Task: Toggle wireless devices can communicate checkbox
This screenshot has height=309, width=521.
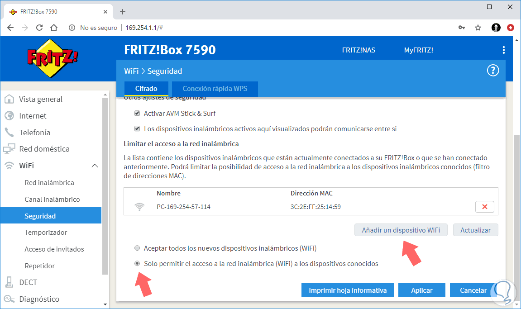Action: pos(137,128)
